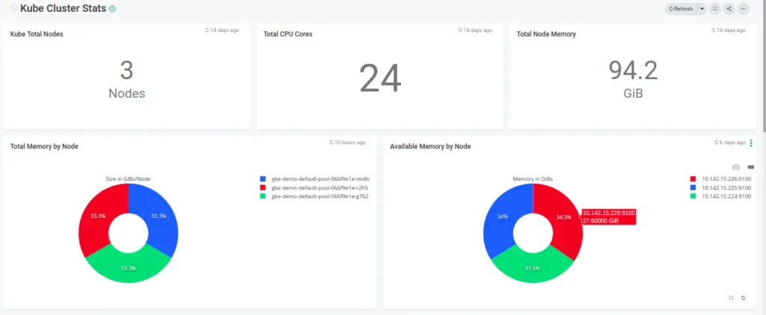Open the Available Memory widget's vertical dots menu
Image resolution: width=766 pixels, height=315 pixels.
point(751,143)
